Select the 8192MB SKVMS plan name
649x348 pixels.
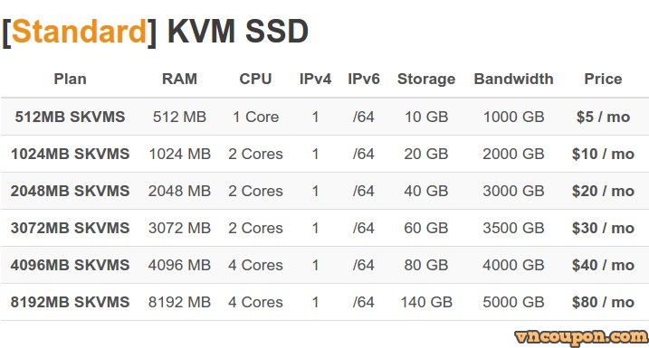pyautogui.click(x=70, y=302)
